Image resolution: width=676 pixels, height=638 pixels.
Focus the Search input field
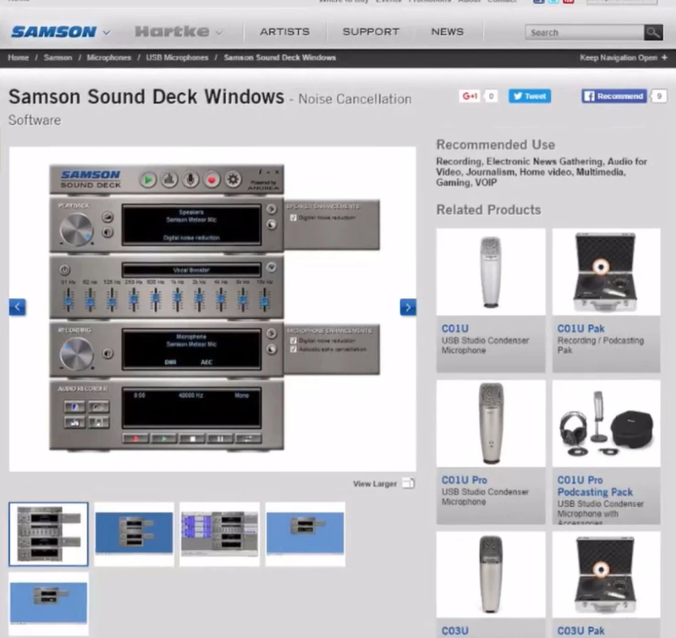point(585,32)
